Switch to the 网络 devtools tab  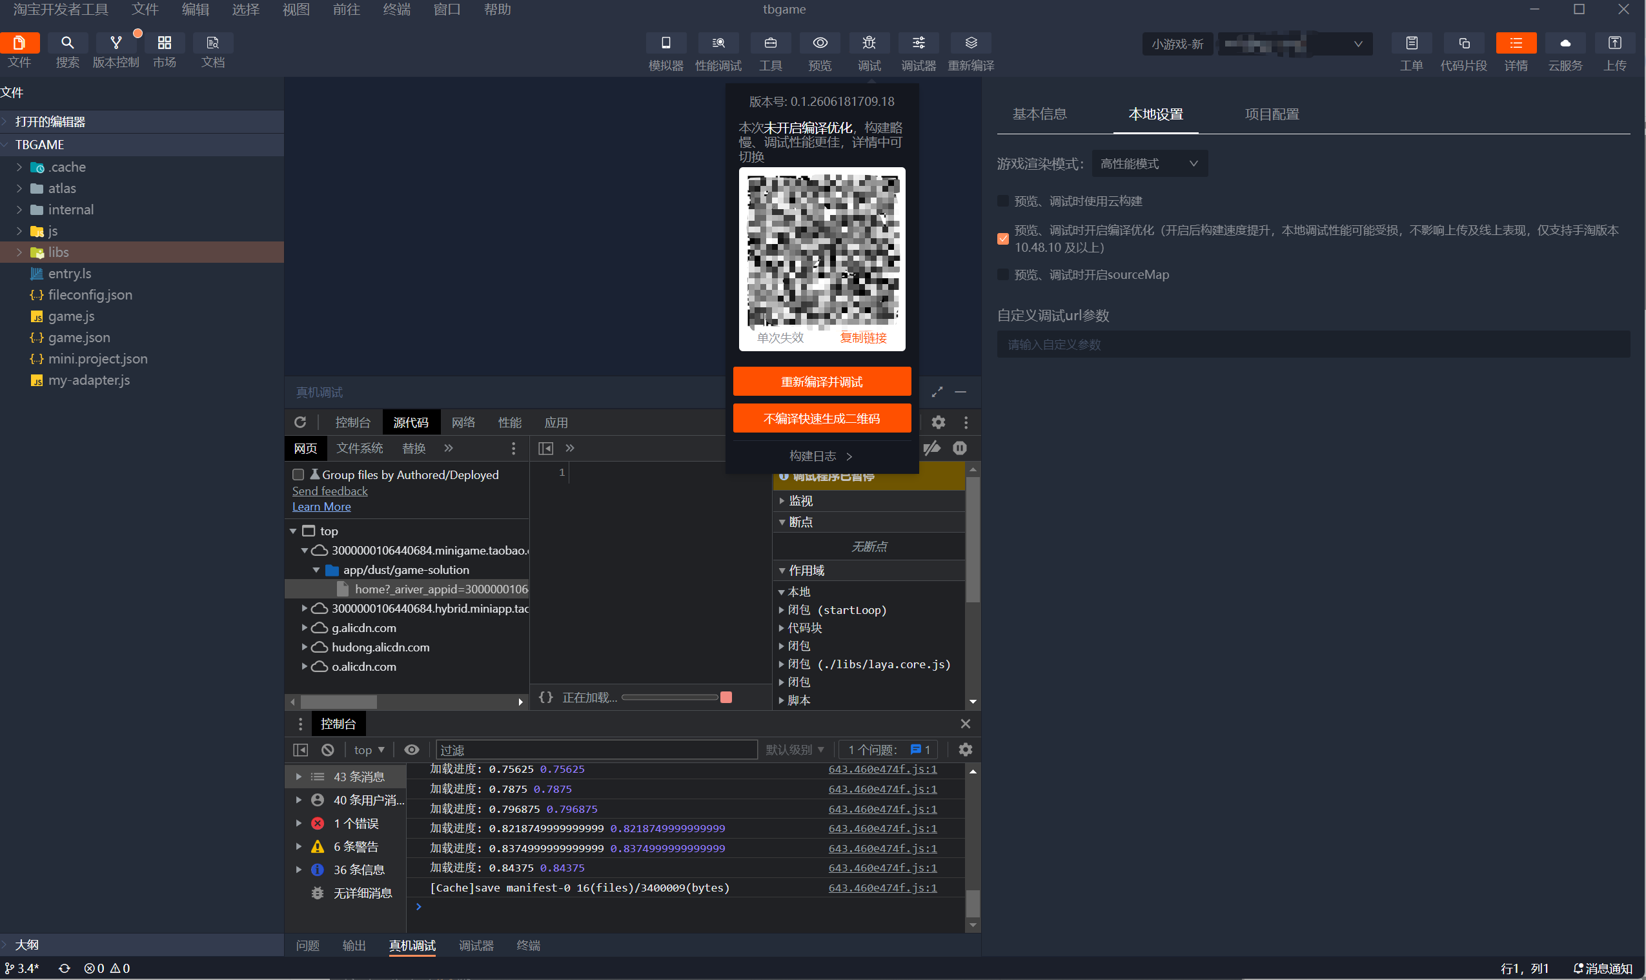(x=463, y=423)
